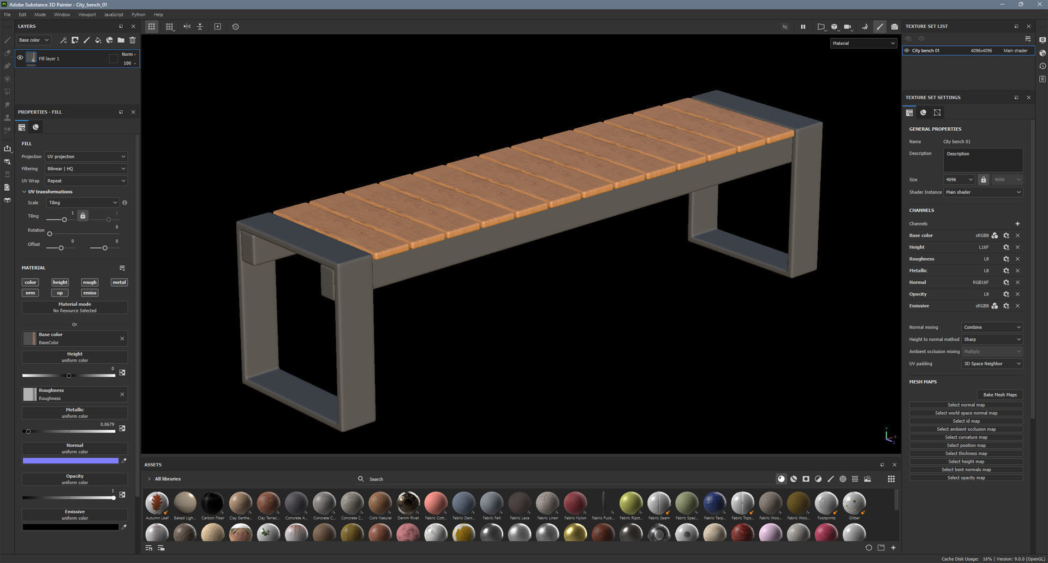Delete the selected layer with trash icon
This screenshot has width=1048, height=563.
pyautogui.click(x=132, y=40)
